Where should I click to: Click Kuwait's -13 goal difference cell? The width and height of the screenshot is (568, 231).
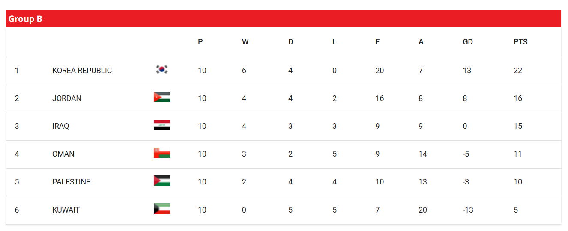click(468, 210)
